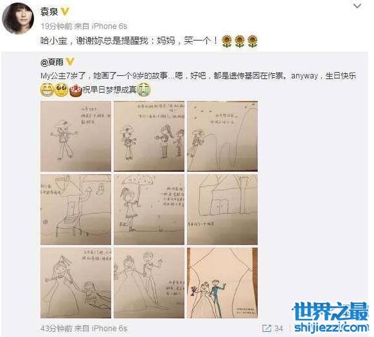
Task: Open the drawing of princess in gown
Action: (76, 283)
